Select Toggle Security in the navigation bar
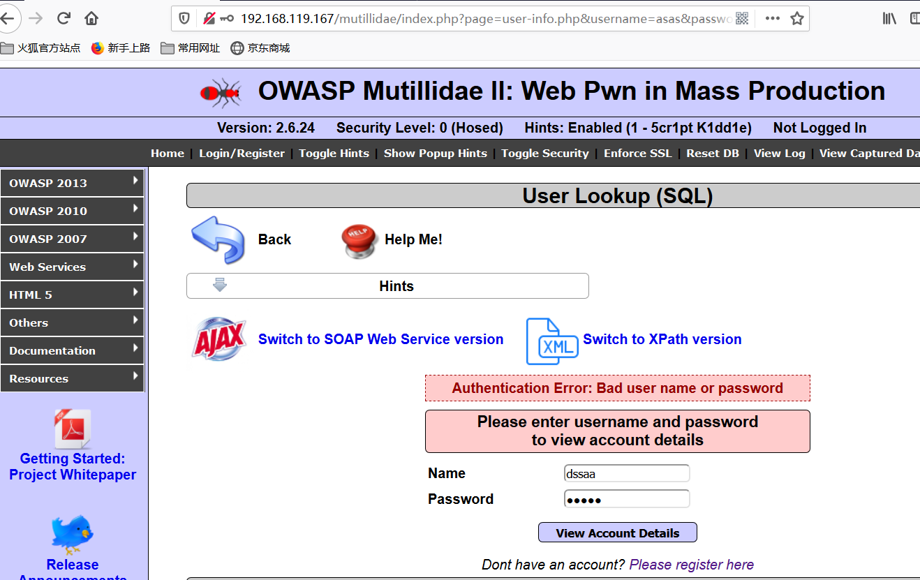 click(544, 153)
